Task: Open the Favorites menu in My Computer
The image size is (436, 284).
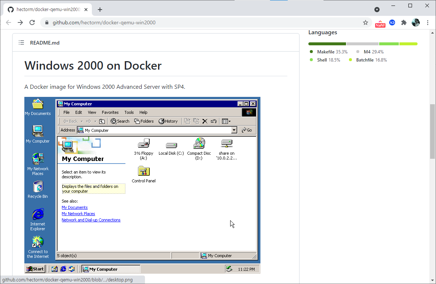Action: (x=110, y=112)
